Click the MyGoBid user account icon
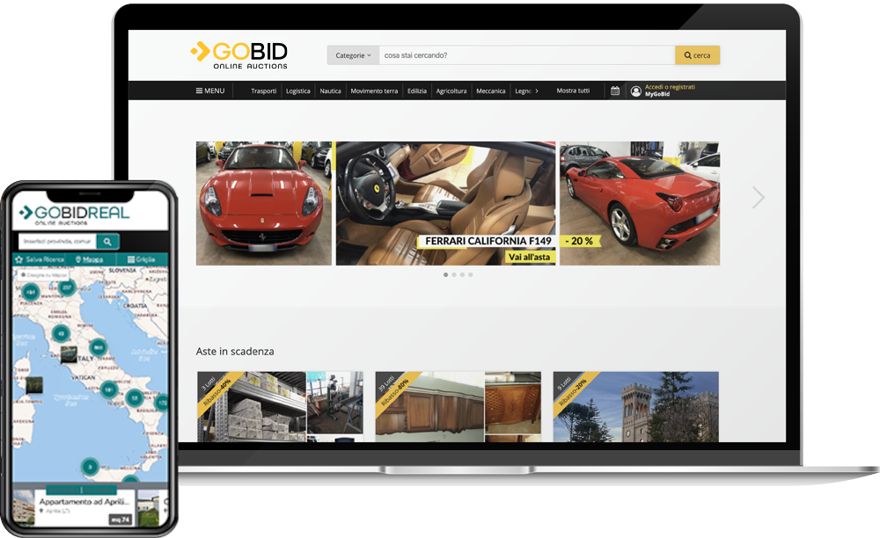 click(x=636, y=91)
